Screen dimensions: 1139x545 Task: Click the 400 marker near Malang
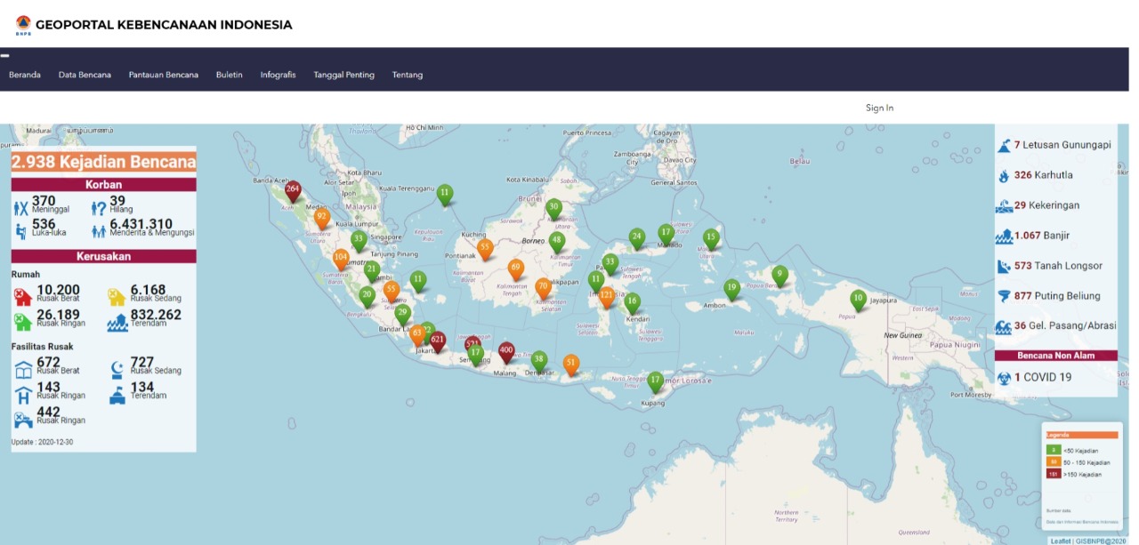click(506, 351)
